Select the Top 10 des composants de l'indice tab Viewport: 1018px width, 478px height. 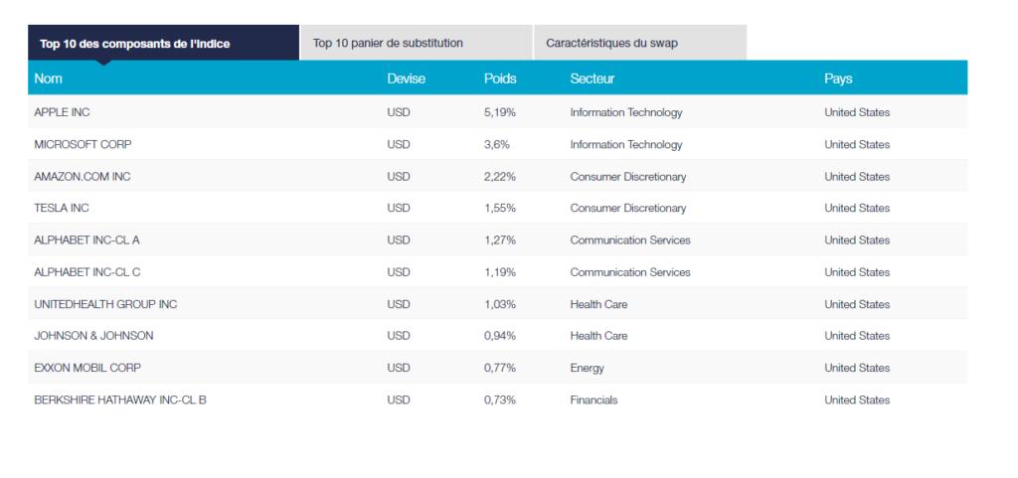(134, 43)
